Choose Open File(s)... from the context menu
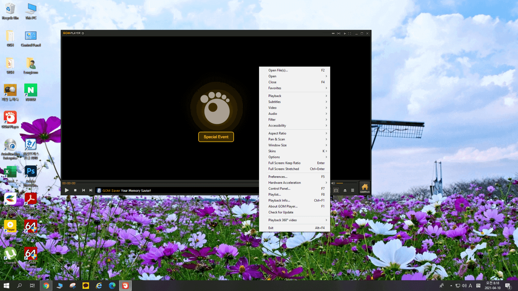The height and width of the screenshot is (291, 518). point(295,70)
